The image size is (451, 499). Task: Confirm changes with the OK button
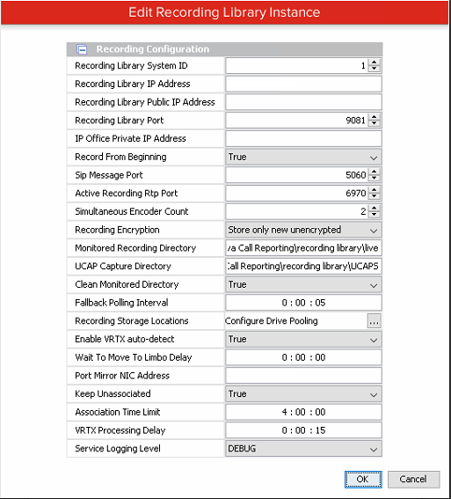363,480
